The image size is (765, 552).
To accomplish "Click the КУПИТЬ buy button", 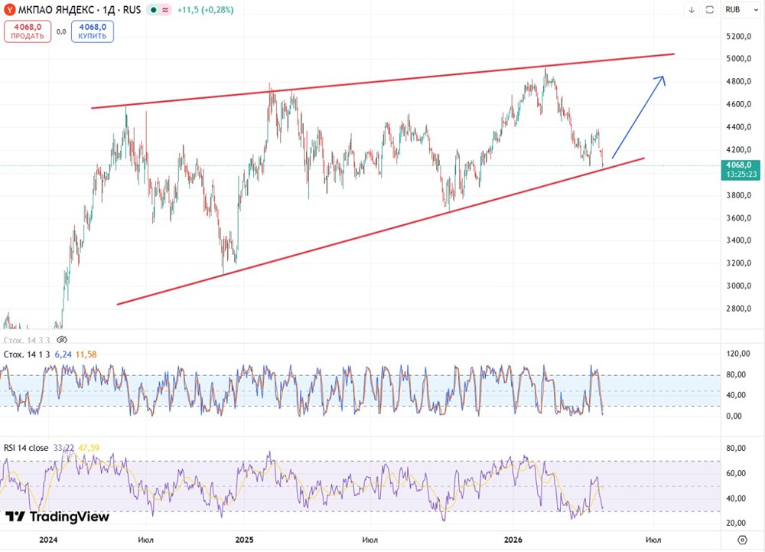I will tap(93, 31).
